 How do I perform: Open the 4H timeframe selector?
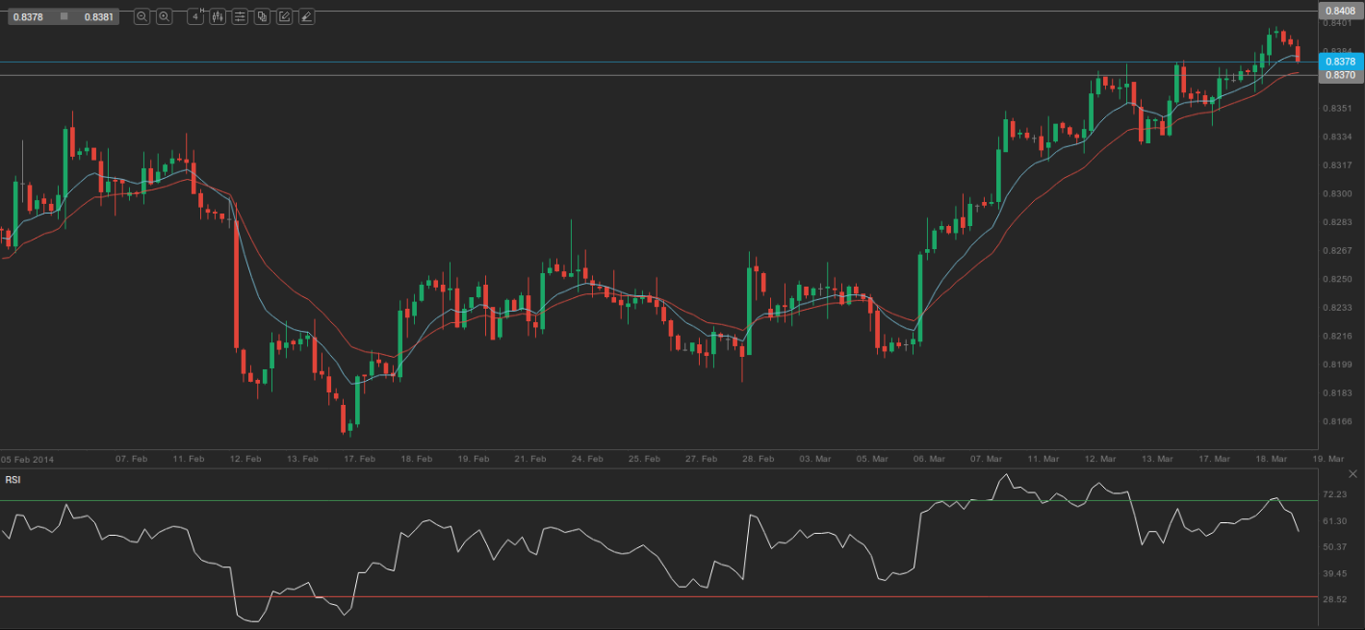pos(195,16)
